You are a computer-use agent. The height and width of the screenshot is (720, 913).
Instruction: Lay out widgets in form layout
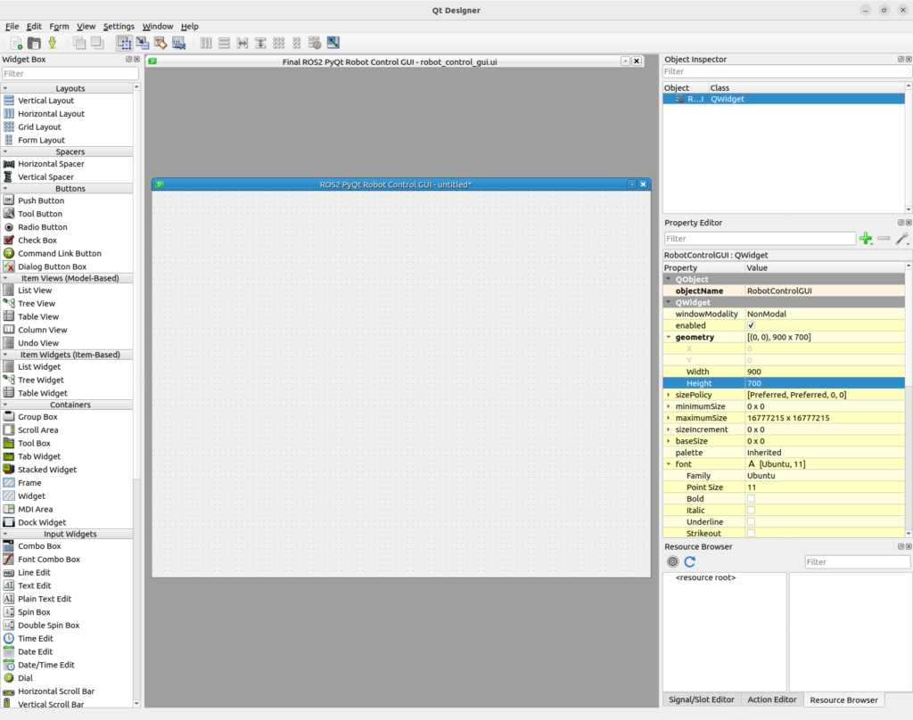pyautogui.click(x=297, y=43)
